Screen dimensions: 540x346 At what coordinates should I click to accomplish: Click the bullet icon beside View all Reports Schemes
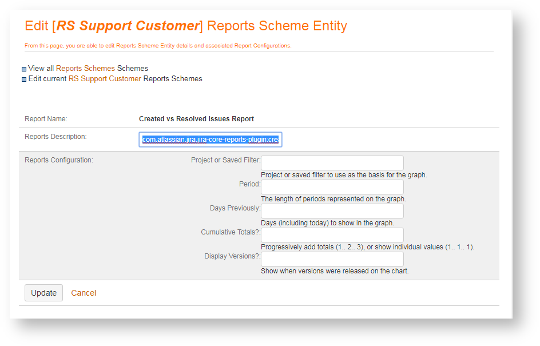(24, 69)
